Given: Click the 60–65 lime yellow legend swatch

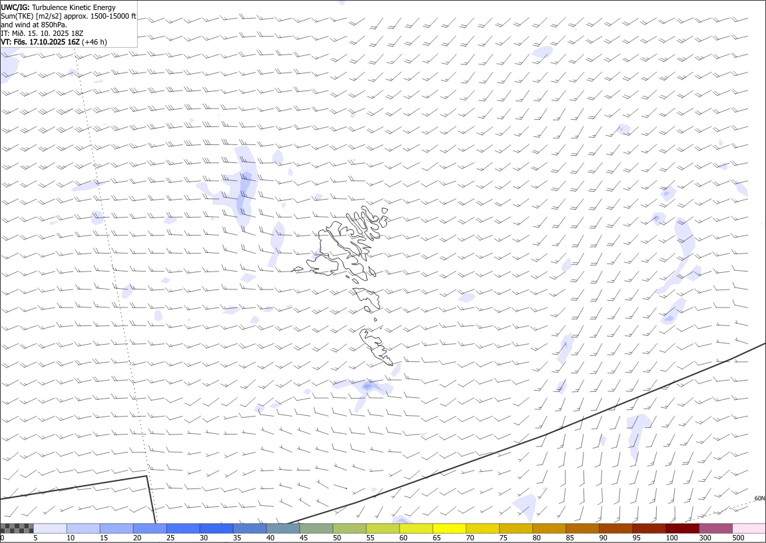Looking at the screenshot, I should coord(416,528).
